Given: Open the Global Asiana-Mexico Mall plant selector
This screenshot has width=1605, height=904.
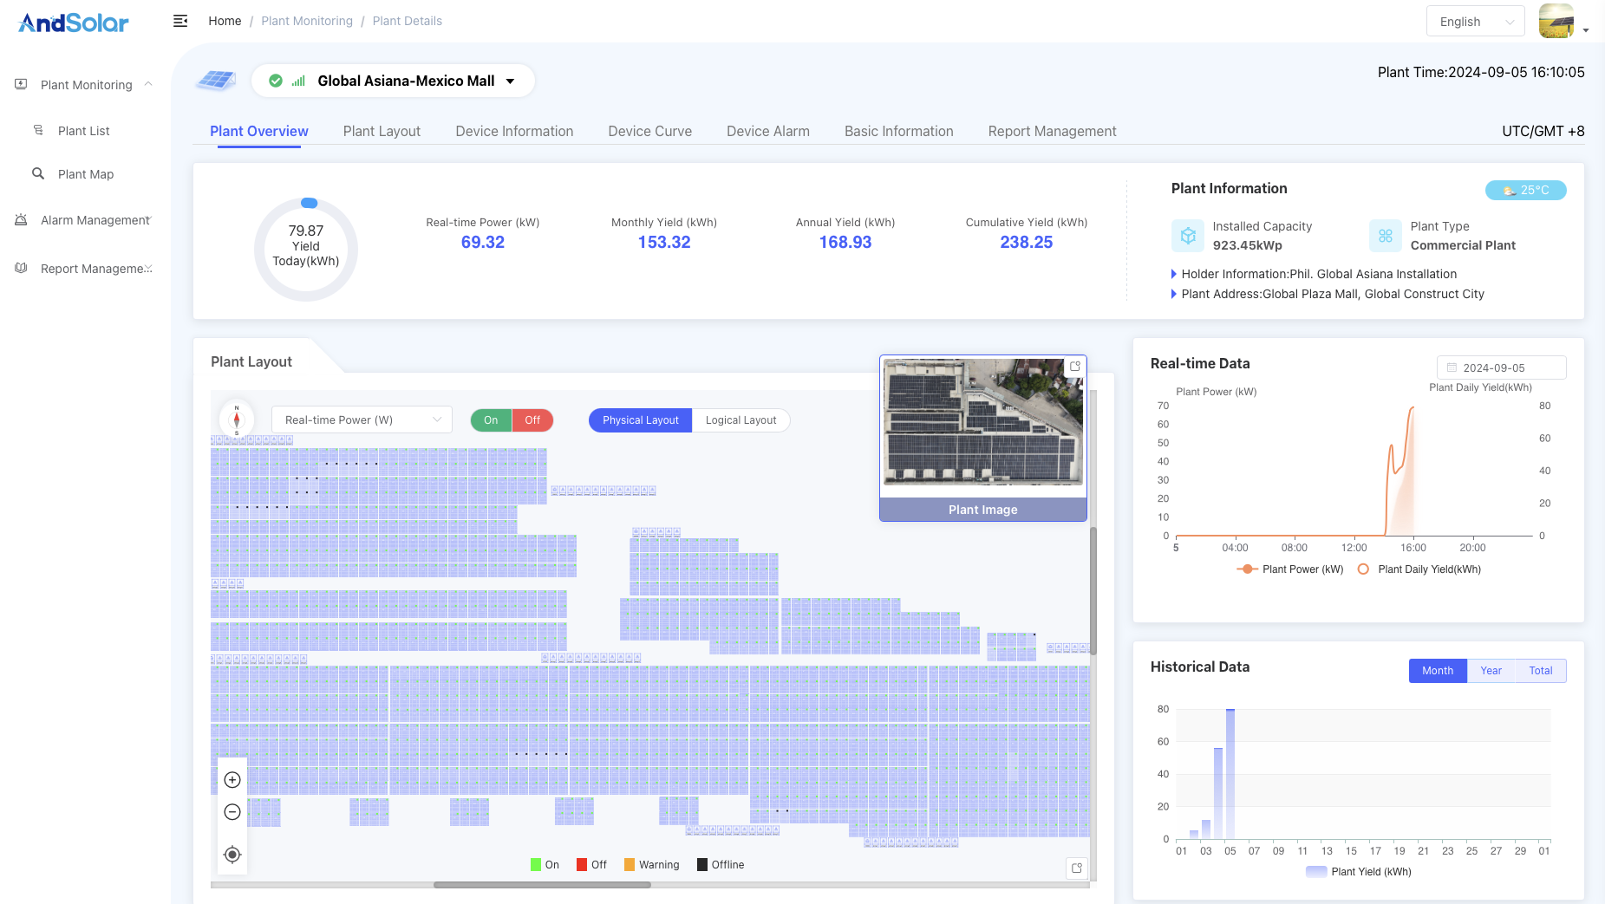Looking at the screenshot, I should point(393,81).
